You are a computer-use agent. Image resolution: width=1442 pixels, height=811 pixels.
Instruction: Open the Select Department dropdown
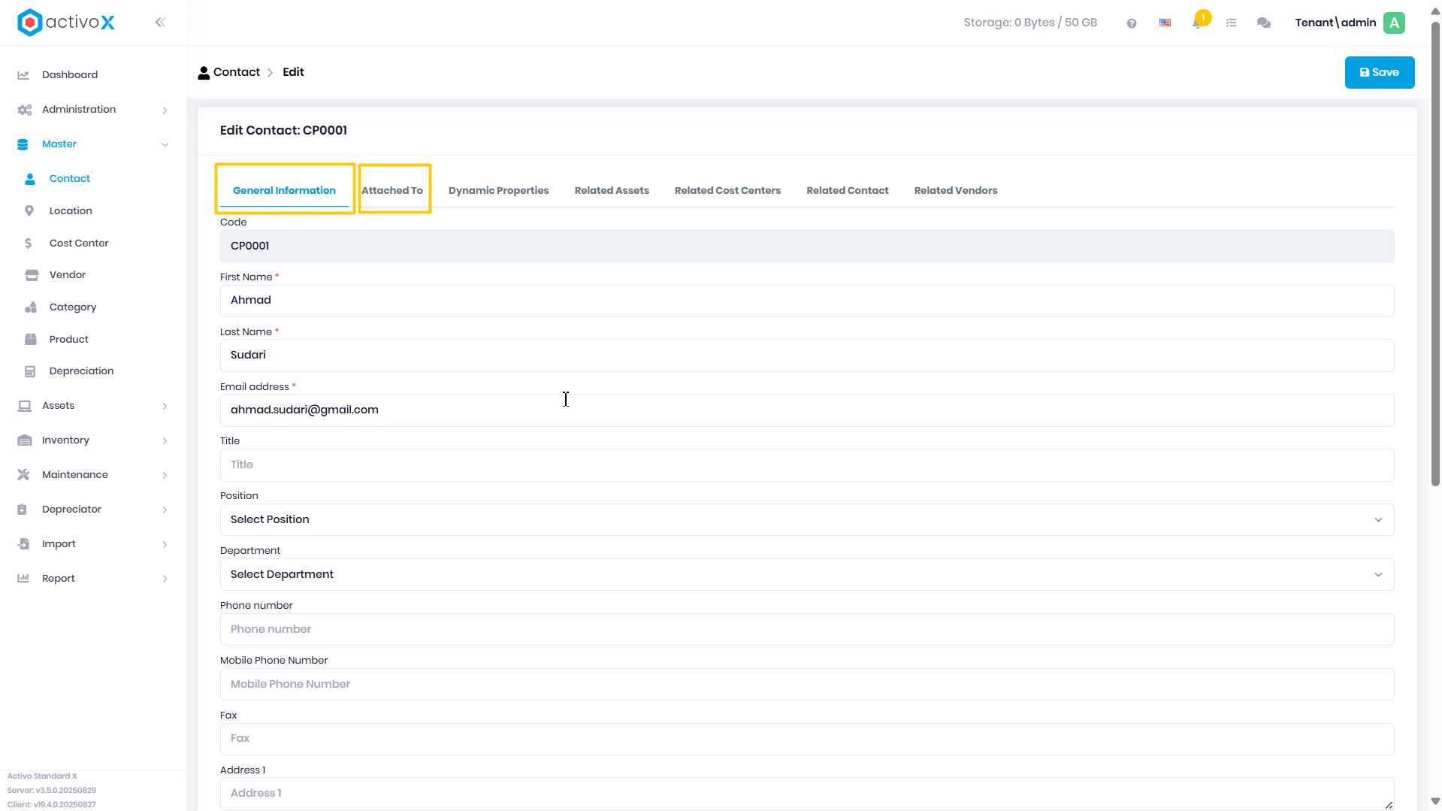pos(806,575)
